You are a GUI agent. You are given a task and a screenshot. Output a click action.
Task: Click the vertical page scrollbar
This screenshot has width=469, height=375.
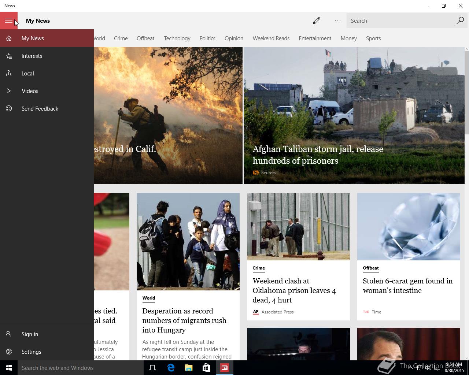click(x=466, y=93)
